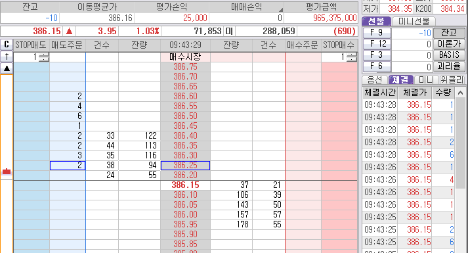The height and width of the screenshot is (253, 468).
Task: Click the 체결 list vertical scrollbar thumb
Action: 460,143
